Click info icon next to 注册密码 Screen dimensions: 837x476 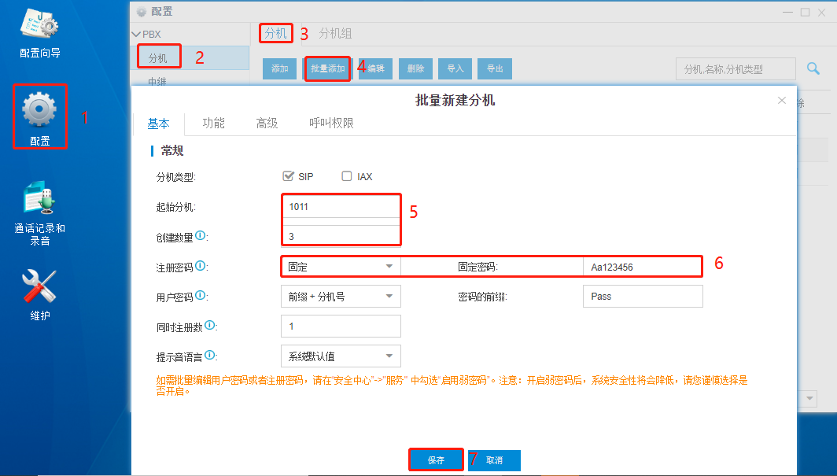(201, 267)
